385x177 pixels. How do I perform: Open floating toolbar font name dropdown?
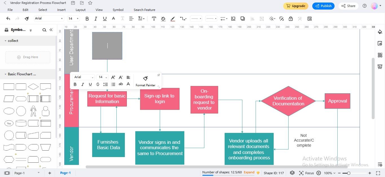coord(84,77)
